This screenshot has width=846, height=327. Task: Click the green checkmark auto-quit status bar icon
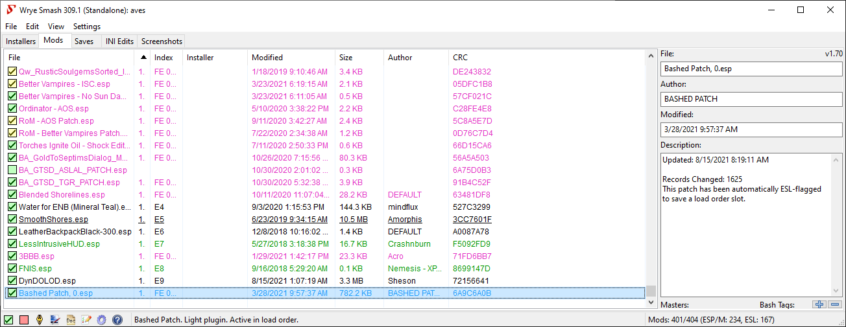8,320
